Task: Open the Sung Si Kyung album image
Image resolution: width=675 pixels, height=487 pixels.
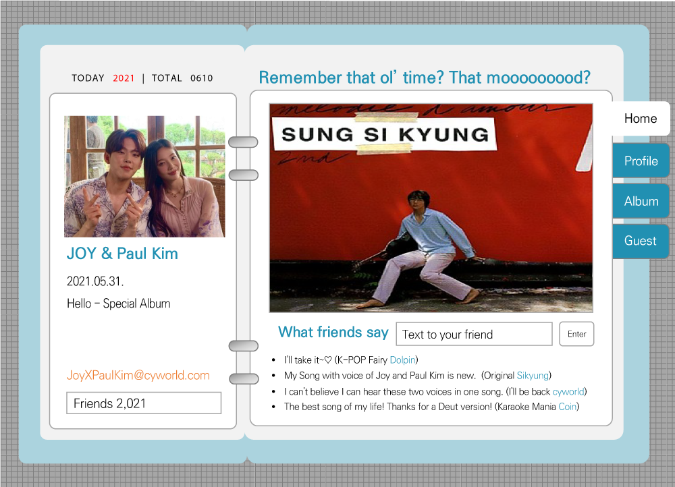Action: 431,208
